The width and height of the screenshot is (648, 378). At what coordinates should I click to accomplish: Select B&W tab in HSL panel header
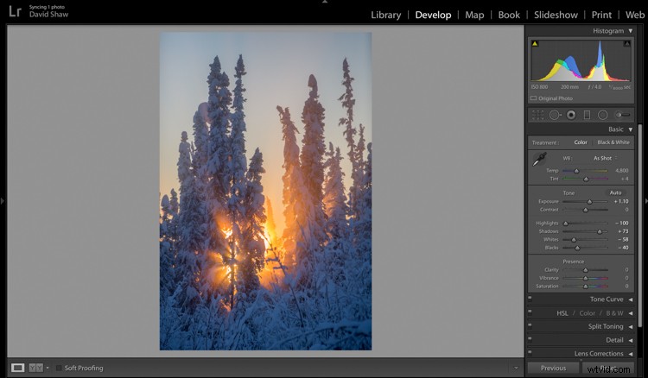(x=614, y=313)
